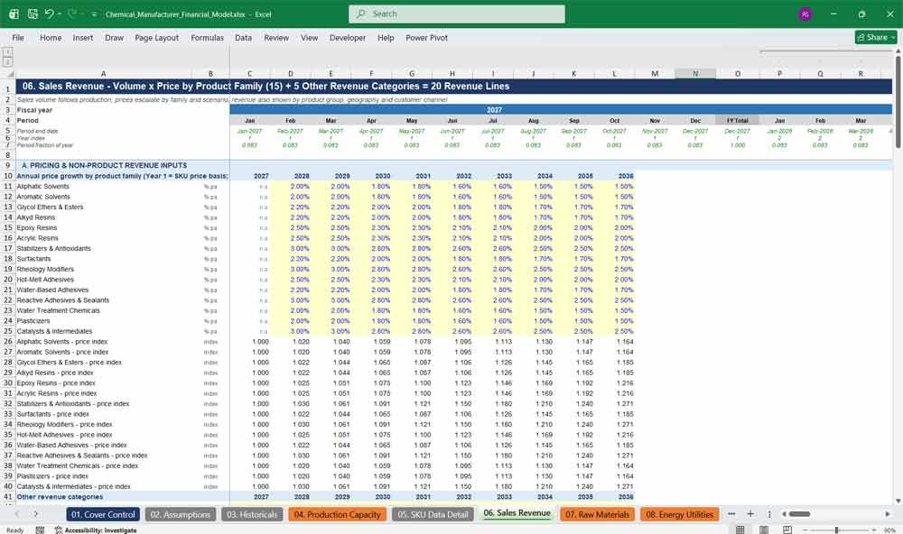Viewport: 903px width, 534px height.
Task: Open the File menu
Action: click(x=18, y=37)
